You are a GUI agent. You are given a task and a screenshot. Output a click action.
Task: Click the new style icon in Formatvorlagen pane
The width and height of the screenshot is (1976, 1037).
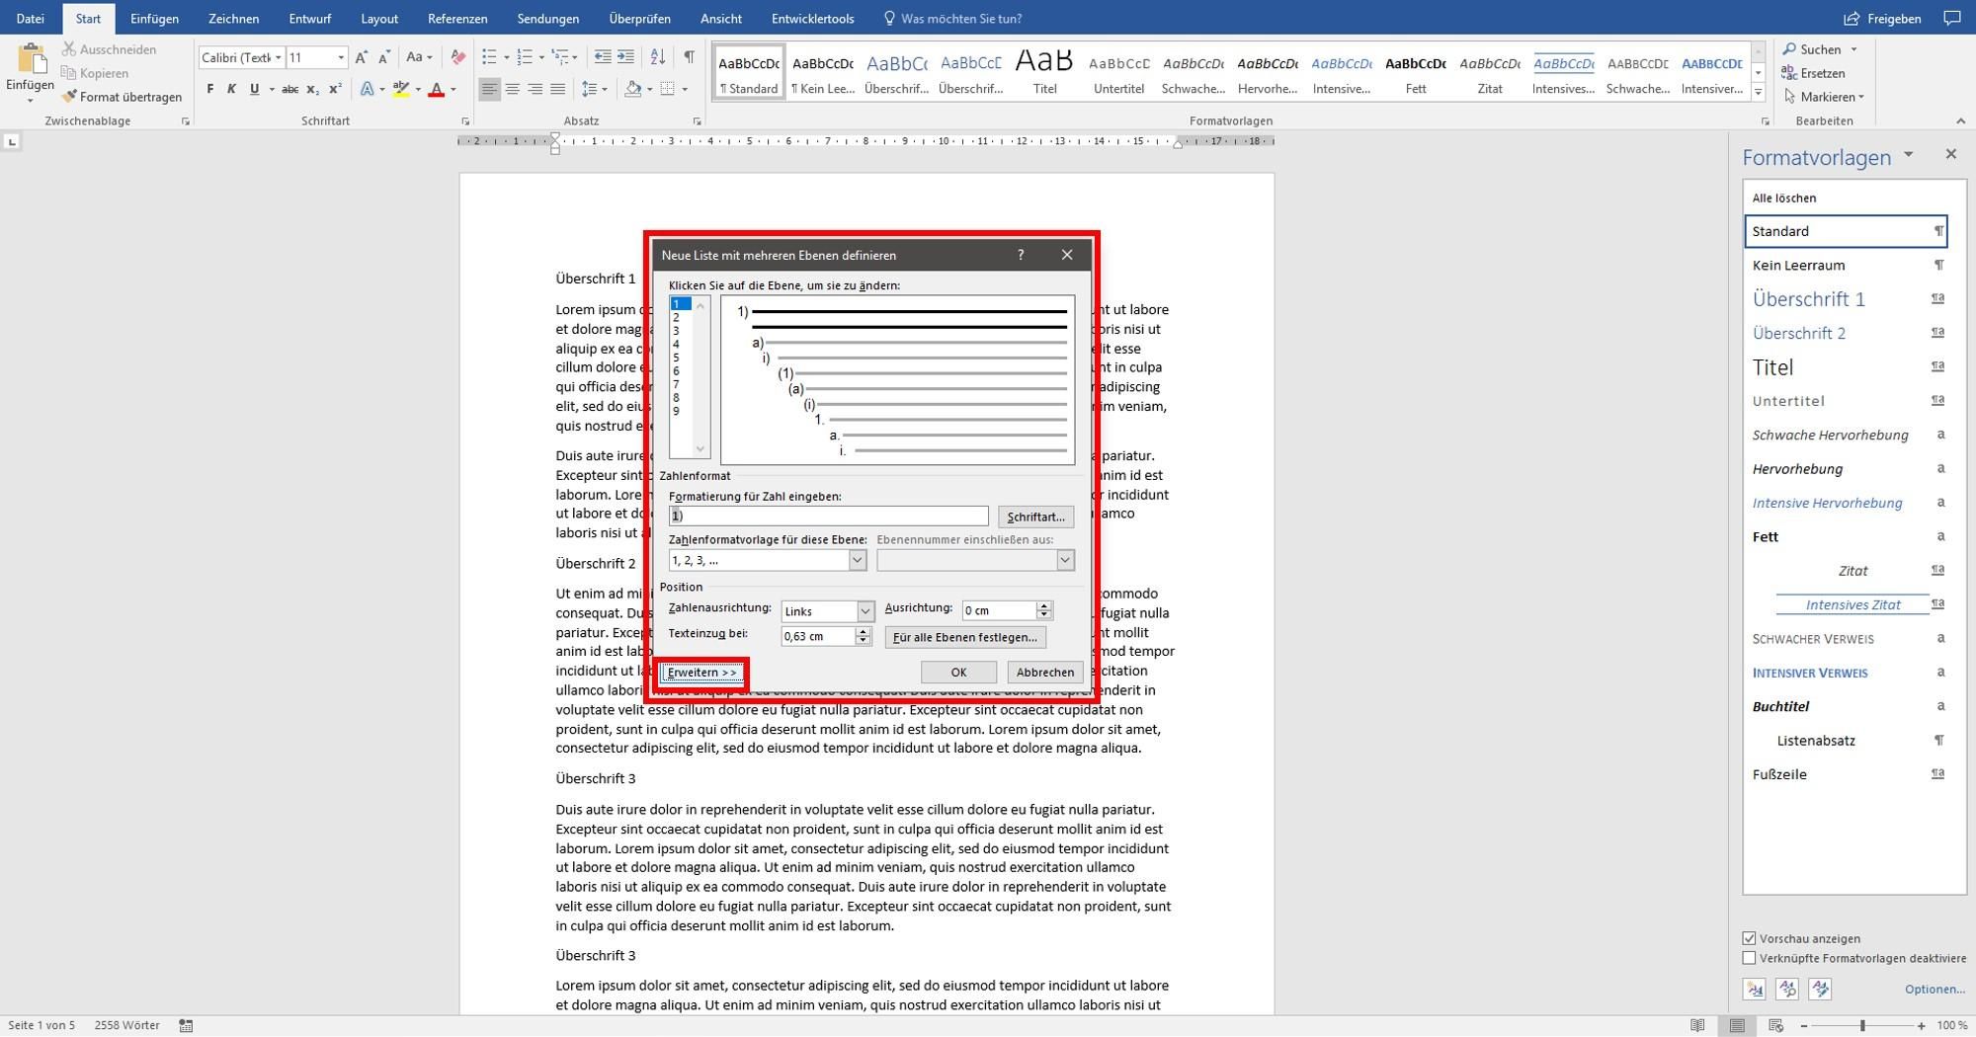pyautogui.click(x=1755, y=989)
